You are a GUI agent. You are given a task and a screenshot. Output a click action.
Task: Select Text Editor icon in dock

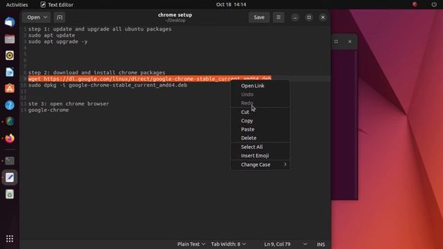click(10, 177)
